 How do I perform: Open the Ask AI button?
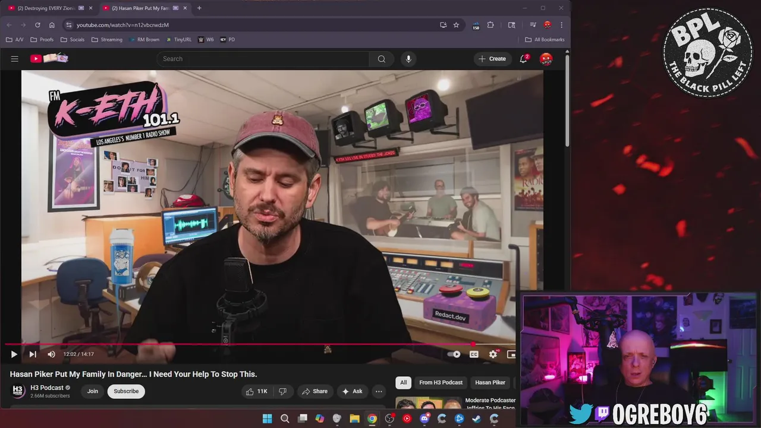pos(352,391)
